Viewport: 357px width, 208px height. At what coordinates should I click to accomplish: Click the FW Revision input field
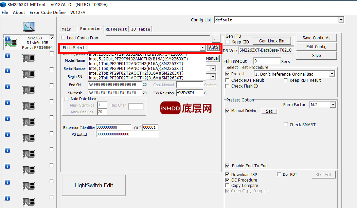click(x=189, y=93)
